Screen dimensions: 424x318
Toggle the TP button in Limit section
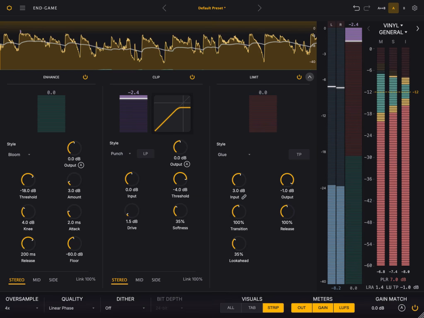point(299,154)
